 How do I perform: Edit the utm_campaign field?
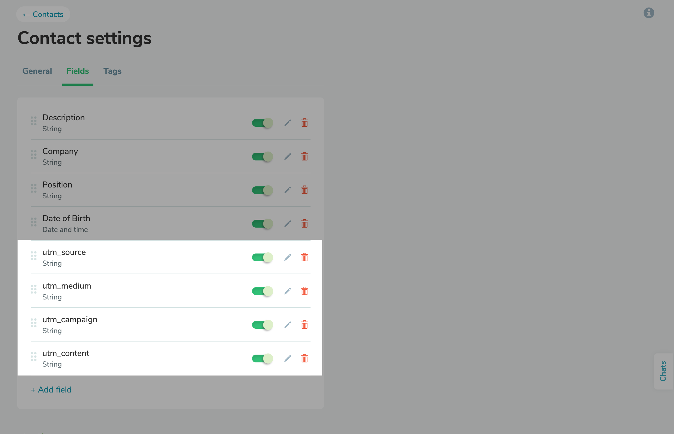[288, 324]
